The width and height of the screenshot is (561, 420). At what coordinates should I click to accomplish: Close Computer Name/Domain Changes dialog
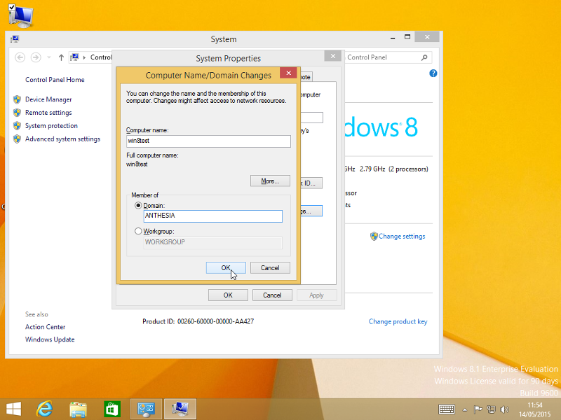pyautogui.click(x=288, y=73)
